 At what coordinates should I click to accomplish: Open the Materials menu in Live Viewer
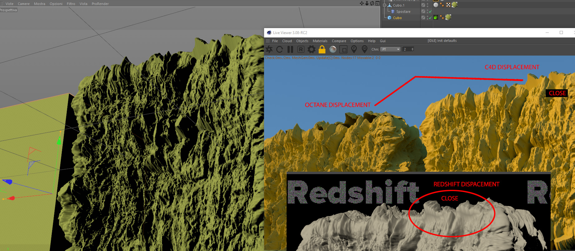(x=320, y=41)
